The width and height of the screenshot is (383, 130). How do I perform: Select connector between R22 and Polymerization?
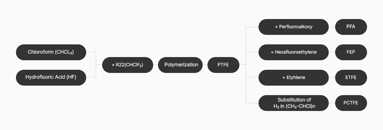[156, 65]
